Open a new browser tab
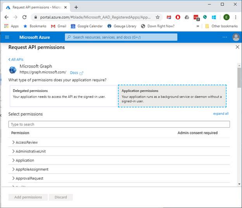Image resolution: width=242 pixels, height=208 pixels. [x=76, y=7]
